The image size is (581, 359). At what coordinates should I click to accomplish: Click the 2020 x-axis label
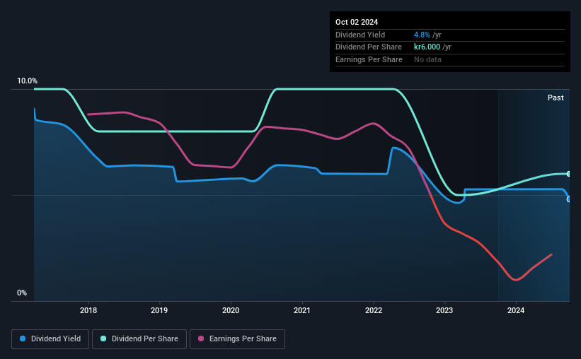(x=231, y=310)
